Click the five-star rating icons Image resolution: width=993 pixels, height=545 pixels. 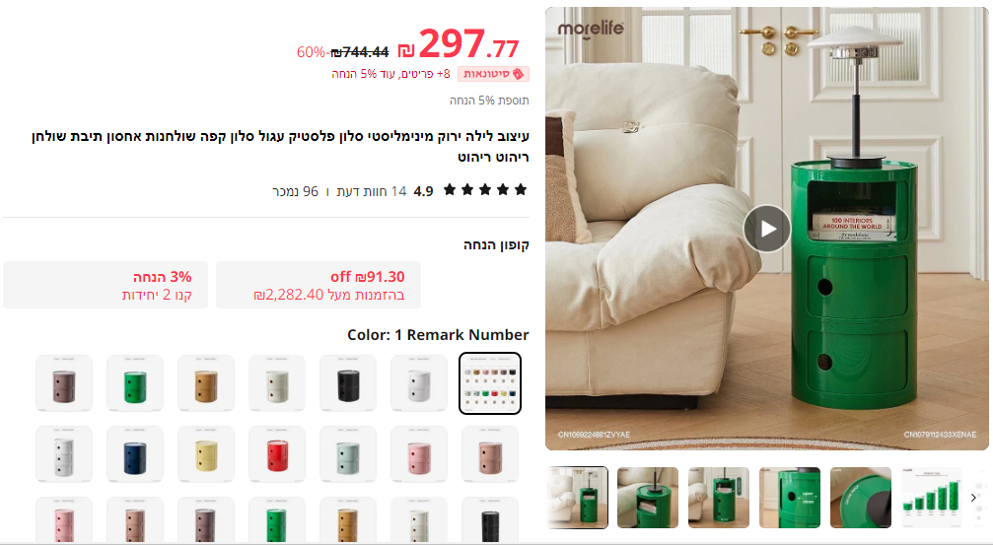click(485, 190)
